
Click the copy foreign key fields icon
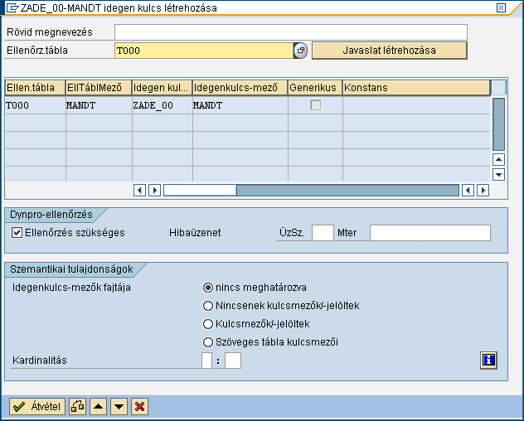click(x=77, y=406)
